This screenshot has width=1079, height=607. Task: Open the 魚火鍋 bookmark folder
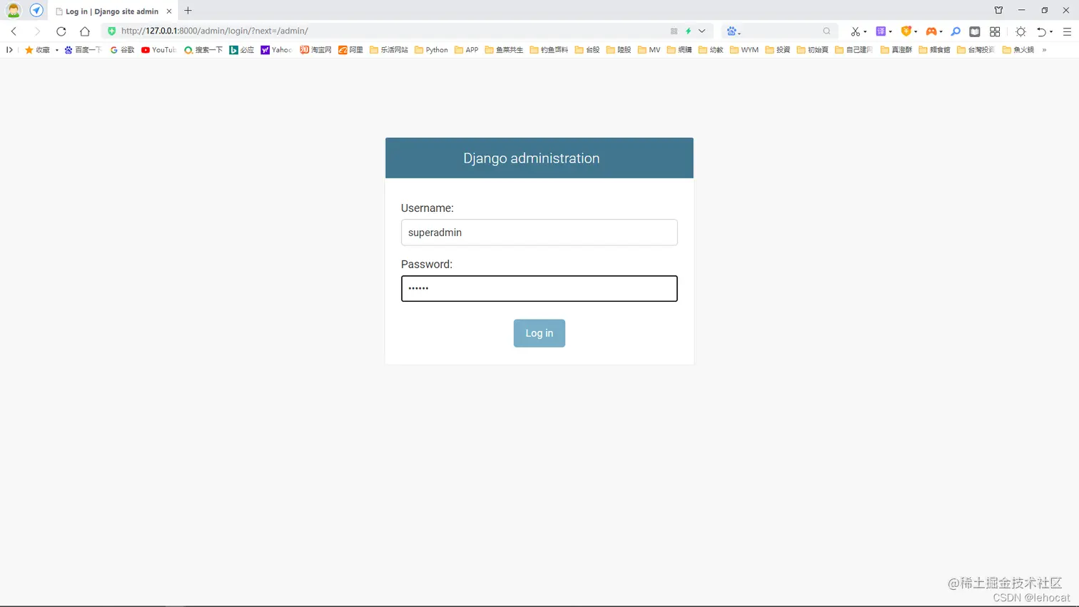click(x=1018, y=50)
